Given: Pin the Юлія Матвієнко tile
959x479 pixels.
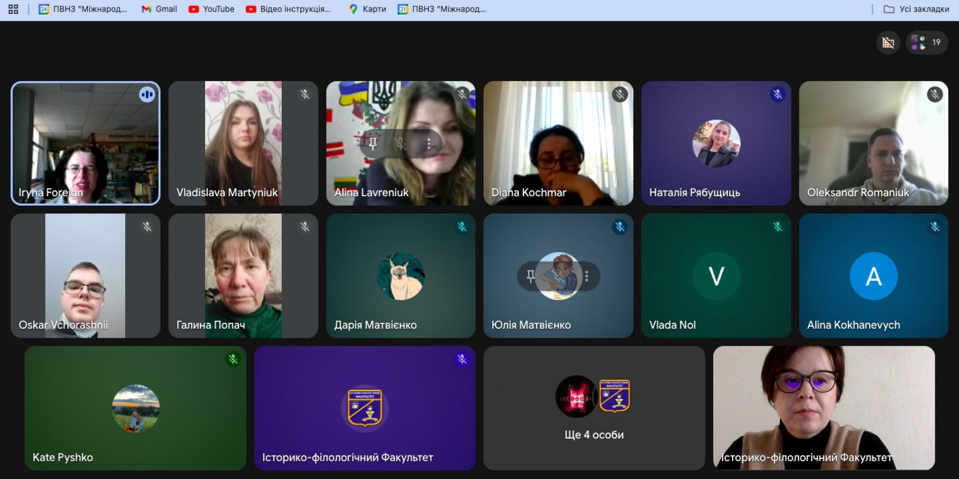Looking at the screenshot, I should click(x=530, y=276).
